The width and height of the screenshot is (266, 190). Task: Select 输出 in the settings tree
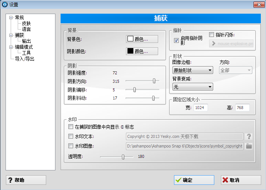pyautogui.click(x=26, y=41)
